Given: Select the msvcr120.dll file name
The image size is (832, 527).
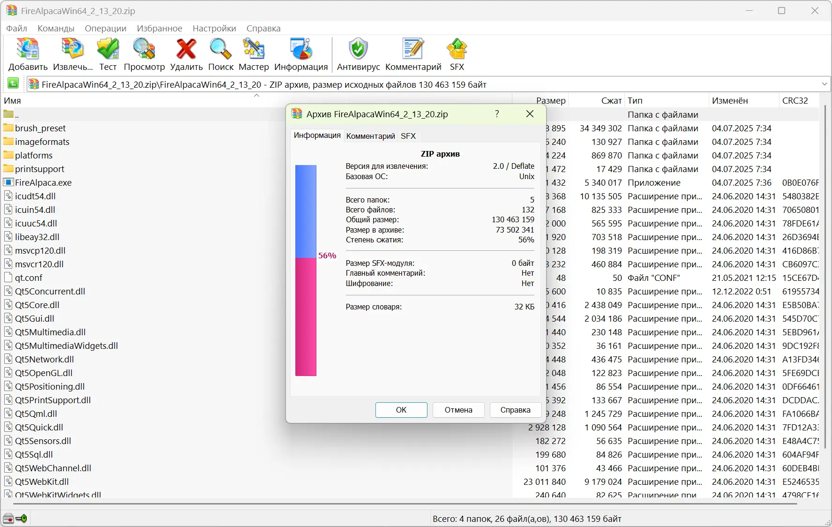Looking at the screenshot, I should coord(39,264).
